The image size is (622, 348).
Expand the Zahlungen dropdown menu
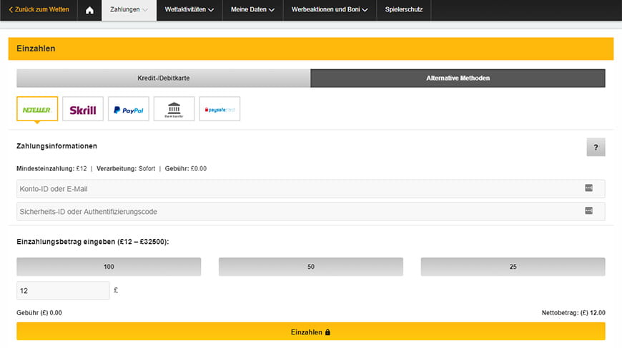pos(129,10)
